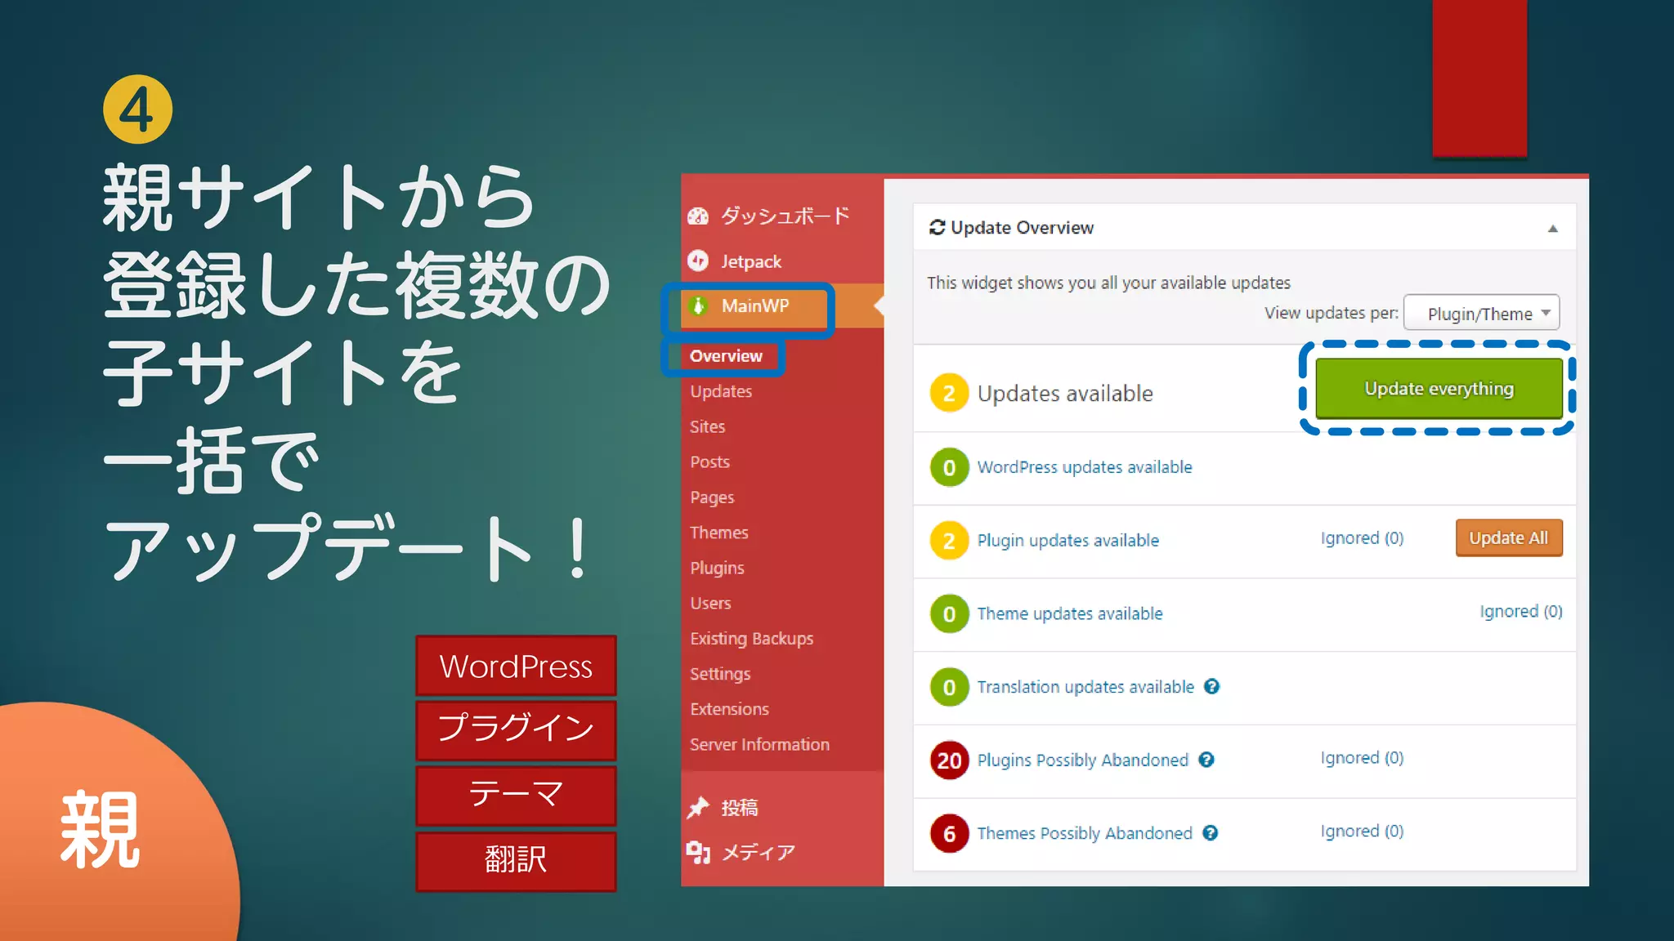Click the MainWP tie icon
This screenshot has height=941, width=1674.
click(698, 306)
